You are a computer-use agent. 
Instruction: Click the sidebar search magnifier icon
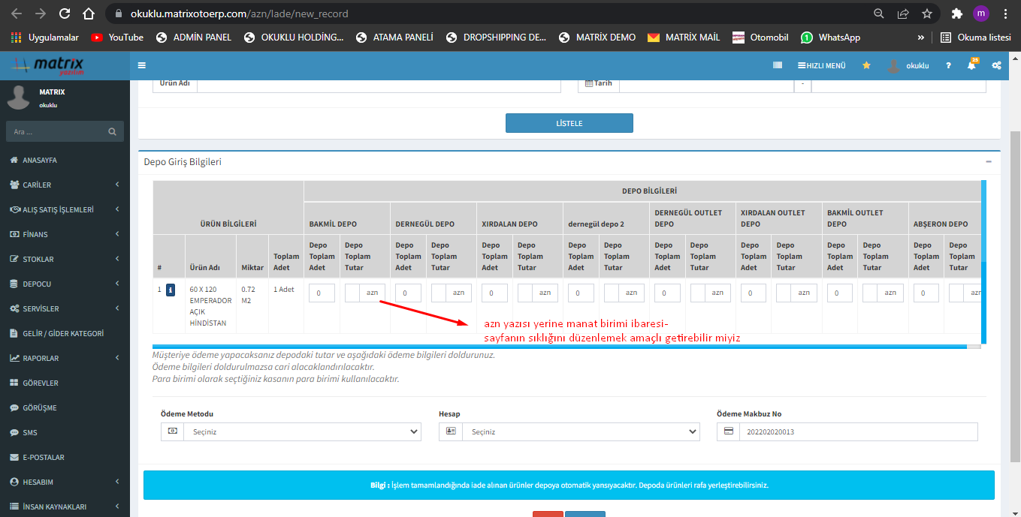point(112,132)
